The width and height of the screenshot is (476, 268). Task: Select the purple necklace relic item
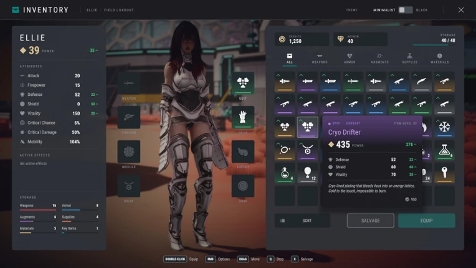pos(308,150)
